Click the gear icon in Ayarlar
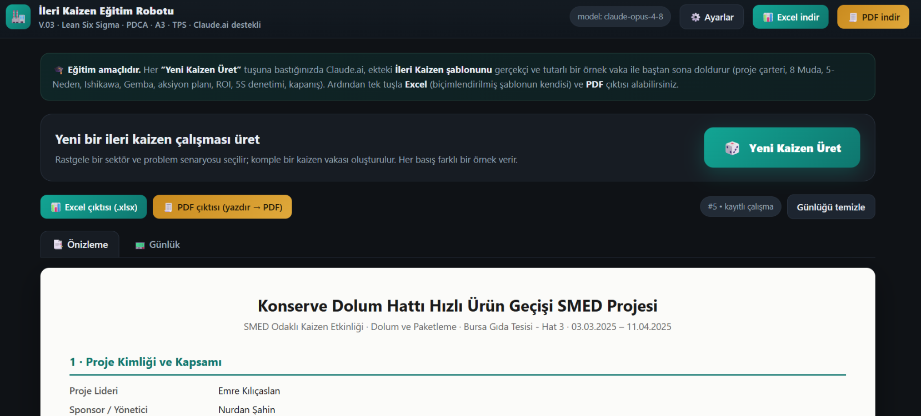 click(695, 17)
